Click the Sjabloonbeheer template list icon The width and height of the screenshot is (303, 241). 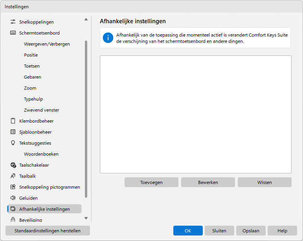13,132
